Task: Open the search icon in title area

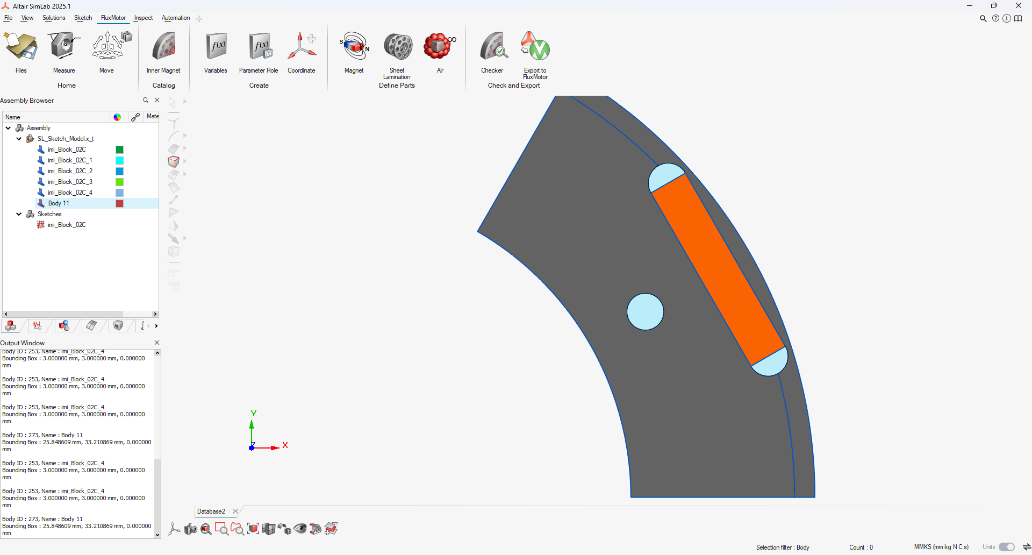Action: pyautogui.click(x=983, y=18)
